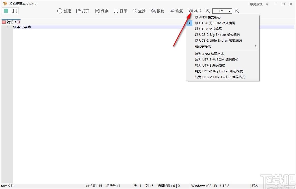Viewport: 296px width, 189px height.
Task: Choose 转为 UTF-8 编码格式
Action: (223, 66)
